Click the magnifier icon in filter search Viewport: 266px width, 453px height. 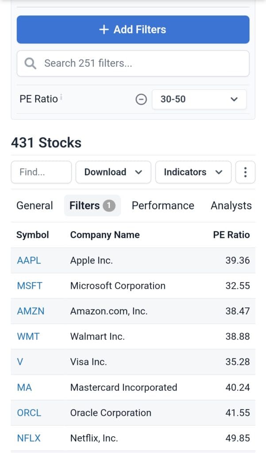30,63
